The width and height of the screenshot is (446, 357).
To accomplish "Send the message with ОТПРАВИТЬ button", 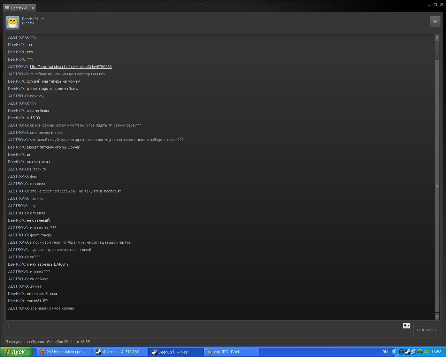I will click(x=426, y=330).
